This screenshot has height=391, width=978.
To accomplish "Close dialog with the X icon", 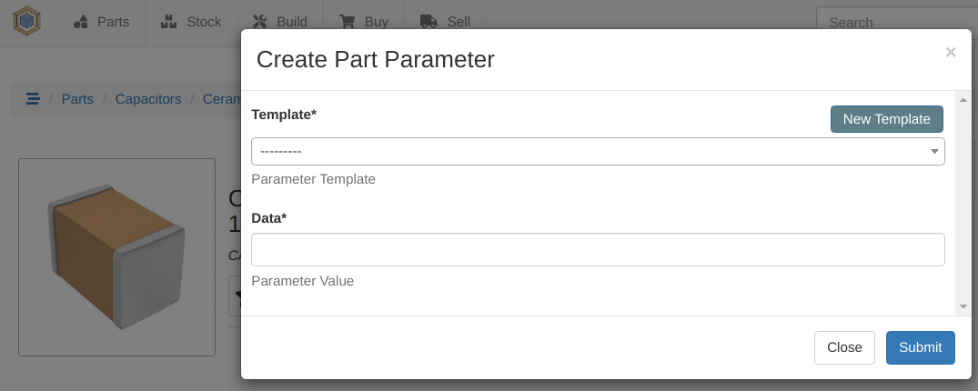I will tap(951, 53).
